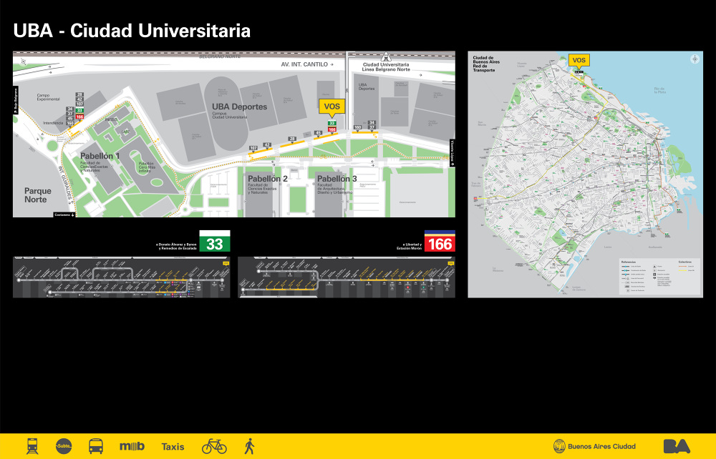Image resolution: width=716 pixels, height=459 pixels.
Task: Click the railway crossing triangle near Línea Belgrano Norte
Action: coord(386,58)
